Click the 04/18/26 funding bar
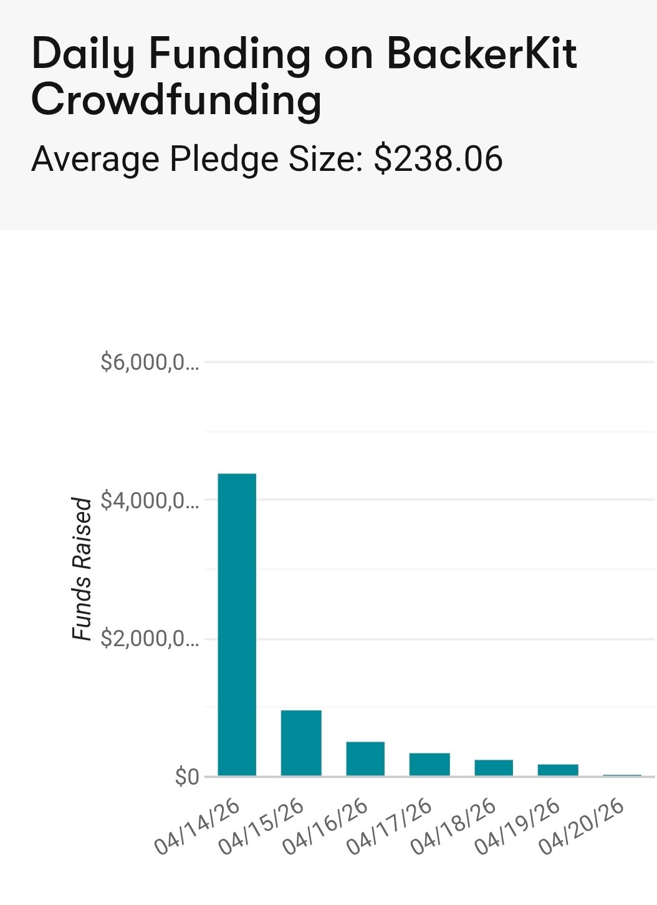The image size is (657, 905). 494,768
